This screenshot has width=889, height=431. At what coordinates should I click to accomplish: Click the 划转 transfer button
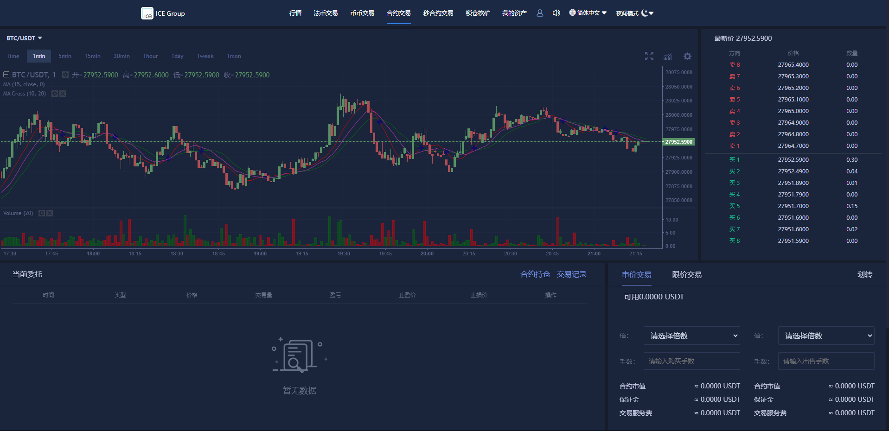(x=864, y=274)
